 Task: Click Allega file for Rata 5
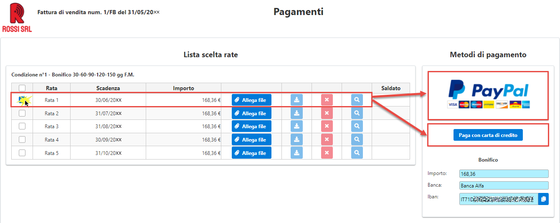click(251, 153)
